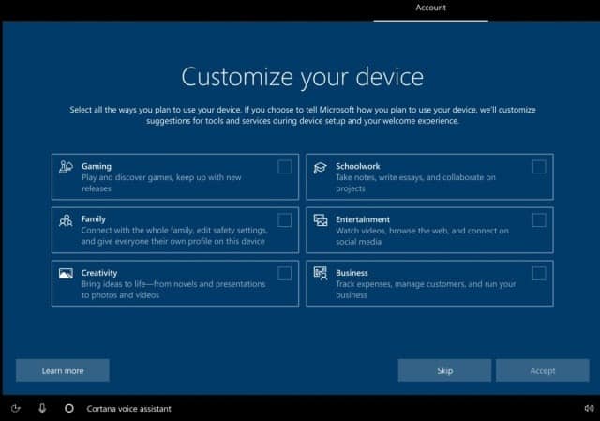Select the Creativity checkbox
This screenshot has width=600, height=421.
285,273
